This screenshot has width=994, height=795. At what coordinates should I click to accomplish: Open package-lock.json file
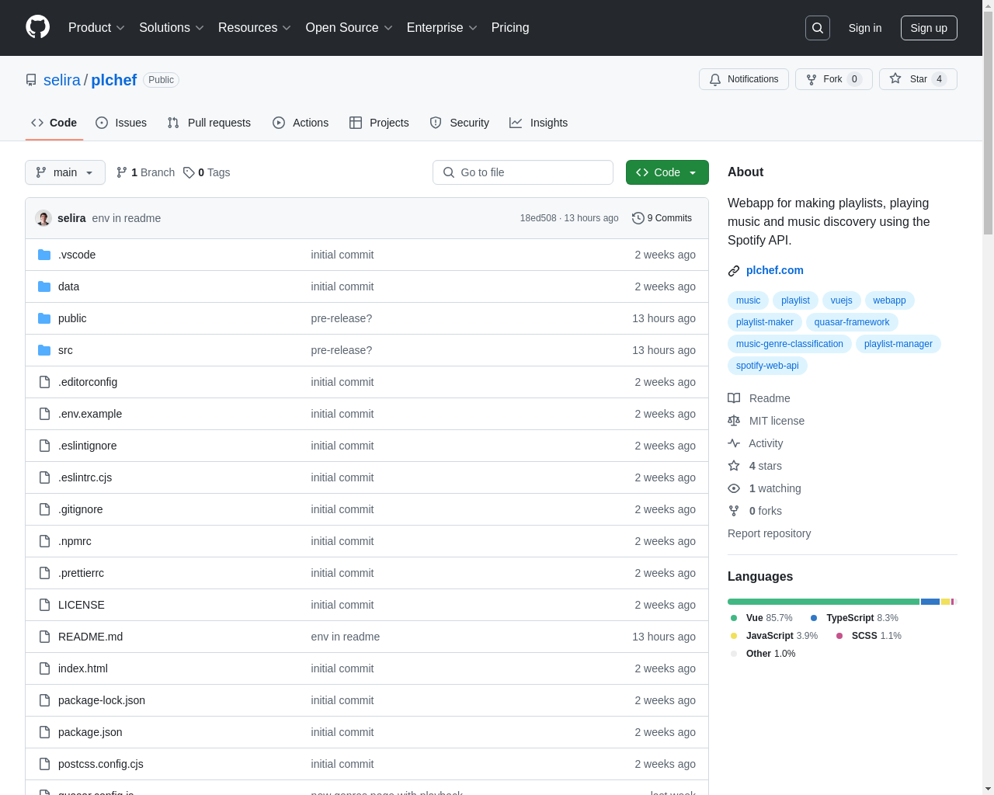(x=102, y=700)
